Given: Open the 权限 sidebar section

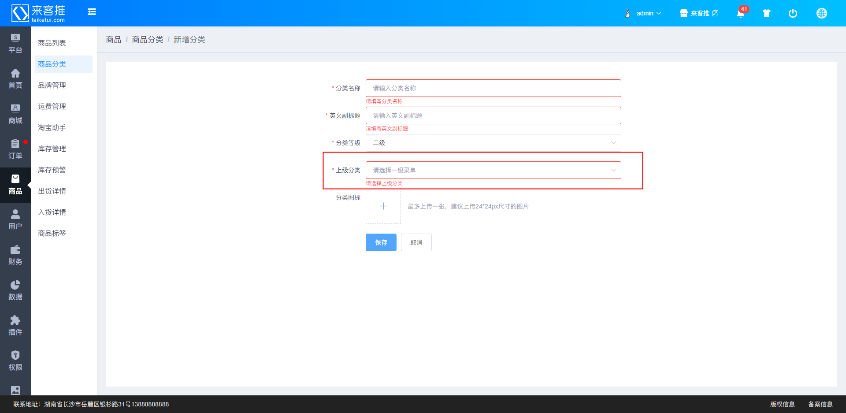Looking at the screenshot, I should pyautogui.click(x=15, y=361).
